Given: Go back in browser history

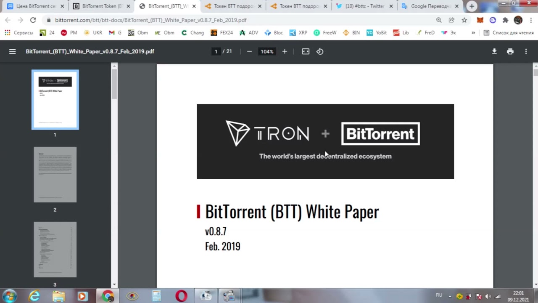Looking at the screenshot, I should [8, 20].
